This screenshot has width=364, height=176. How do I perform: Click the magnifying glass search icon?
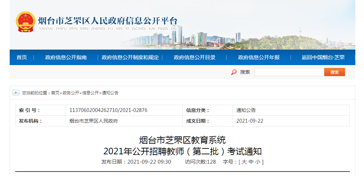point(234,72)
